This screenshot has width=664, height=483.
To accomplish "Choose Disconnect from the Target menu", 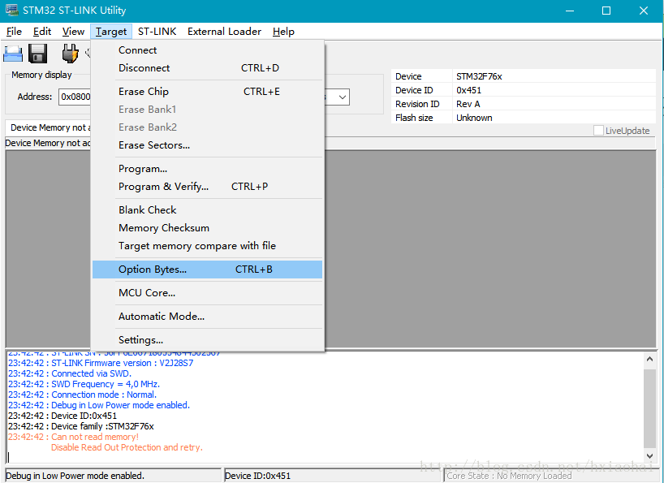I will (208, 68).
